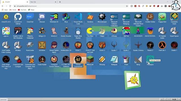Open Tomb Raider icon
This screenshot has height=101, width=181.
pyautogui.click(x=42, y=59)
